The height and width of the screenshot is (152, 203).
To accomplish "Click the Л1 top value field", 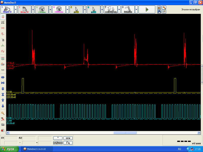I will (11, 138).
